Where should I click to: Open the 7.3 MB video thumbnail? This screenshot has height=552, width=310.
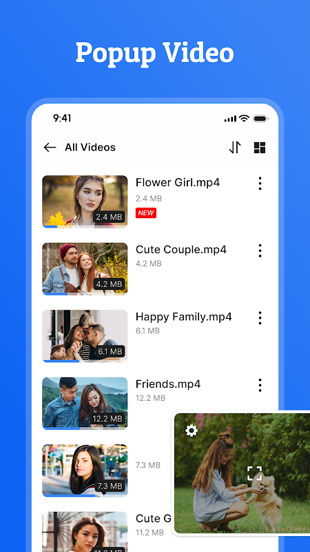[x=85, y=471]
